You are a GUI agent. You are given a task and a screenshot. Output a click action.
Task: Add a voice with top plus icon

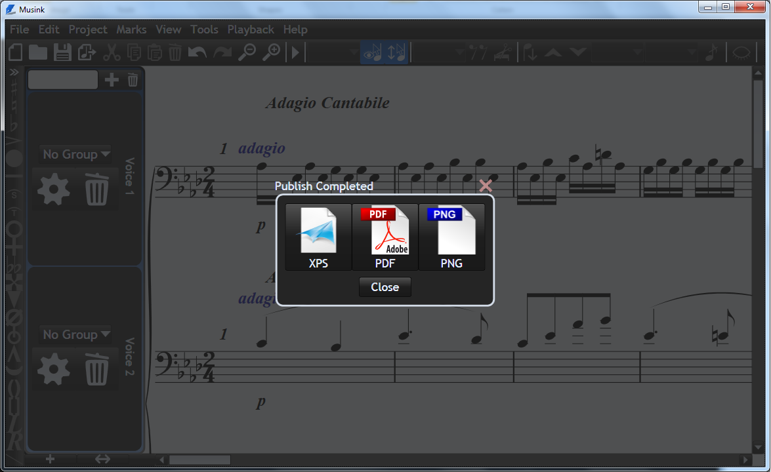112,79
